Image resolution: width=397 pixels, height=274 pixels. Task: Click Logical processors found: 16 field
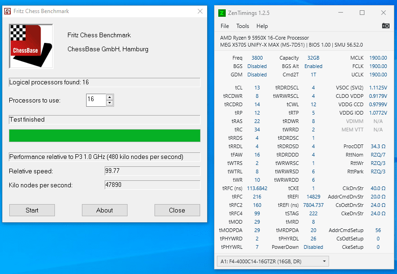pyautogui.click(x=105, y=82)
